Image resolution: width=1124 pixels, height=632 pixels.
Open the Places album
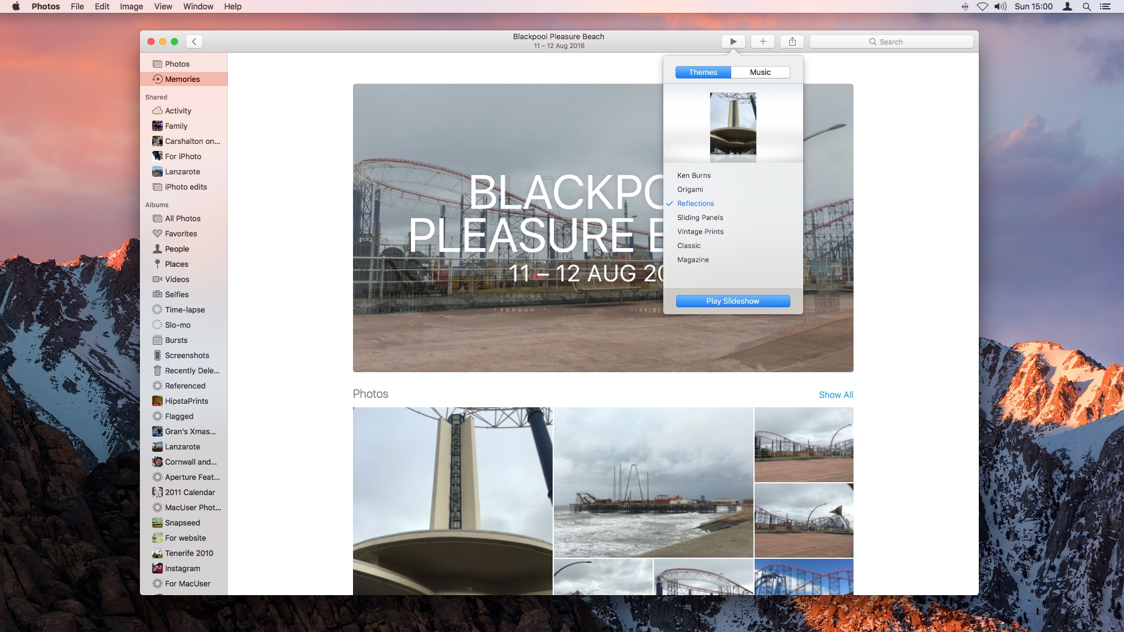coord(183,264)
